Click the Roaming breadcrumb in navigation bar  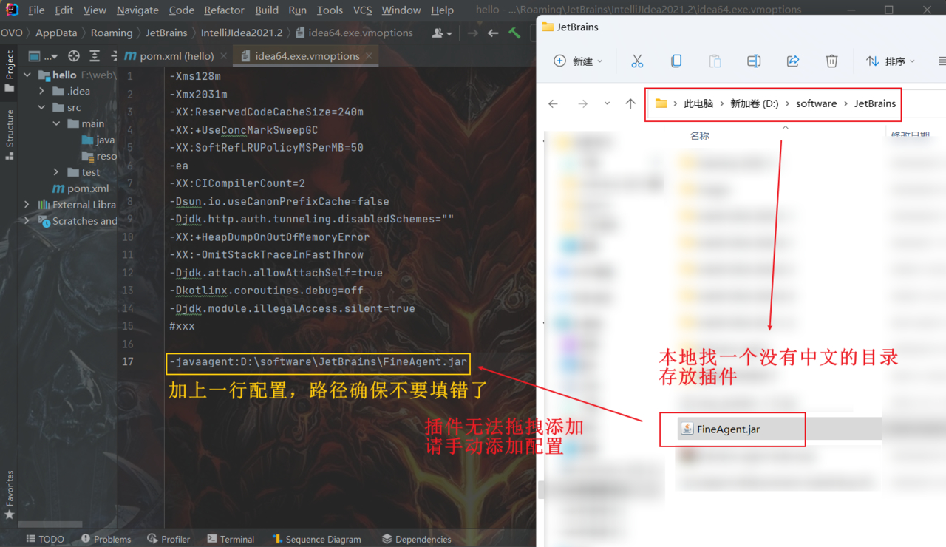pyautogui.click(x=112, y=33)
